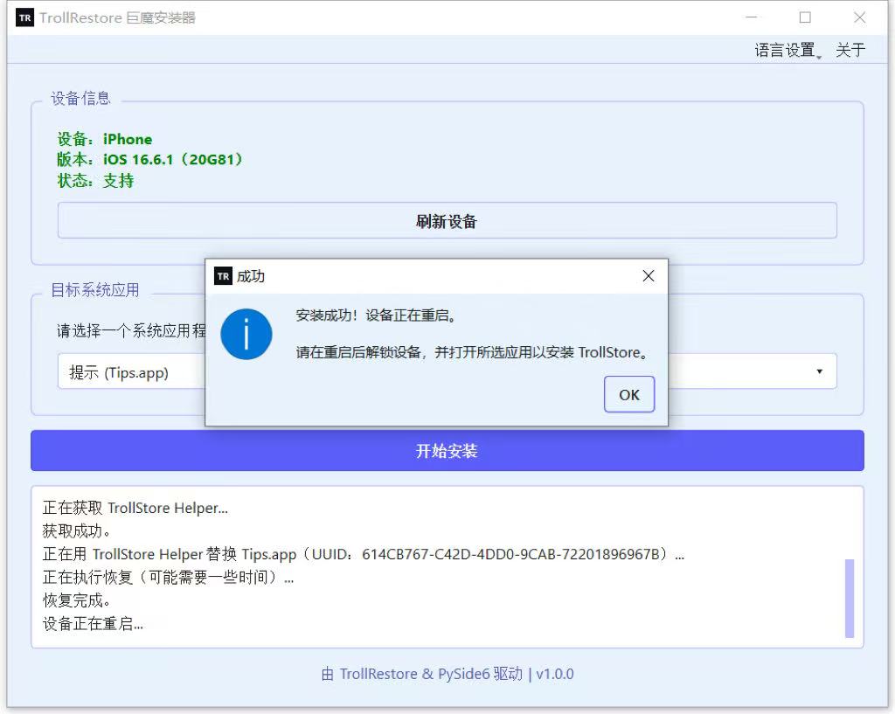Click log line 正在执行恢复

tap(169, 578)
